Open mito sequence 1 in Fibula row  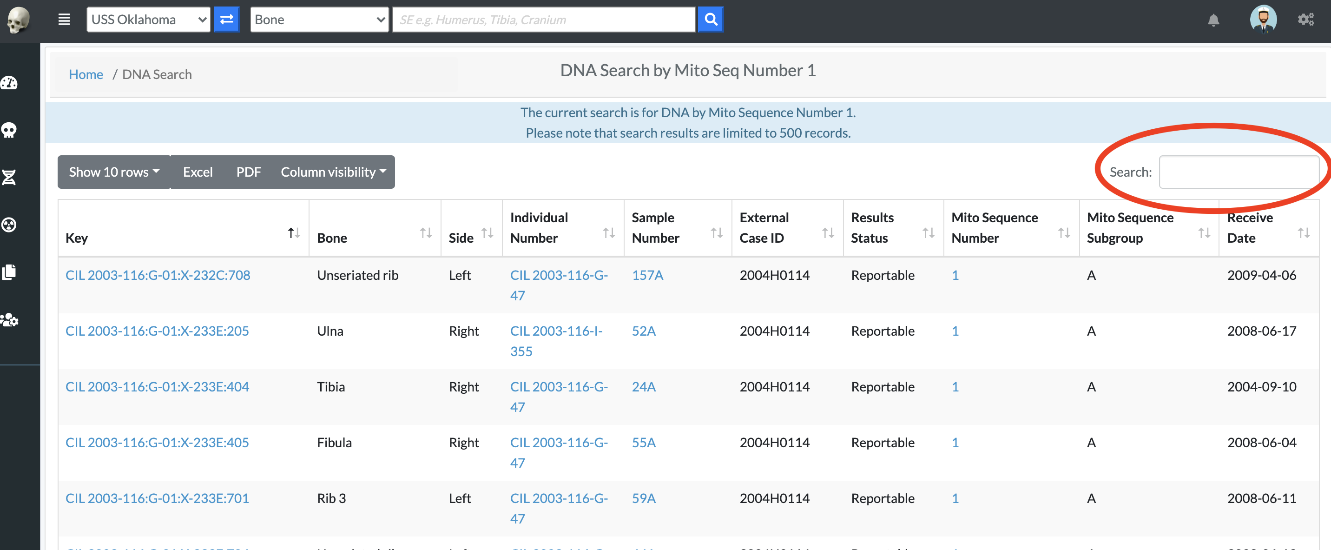(x=955, y=443)
